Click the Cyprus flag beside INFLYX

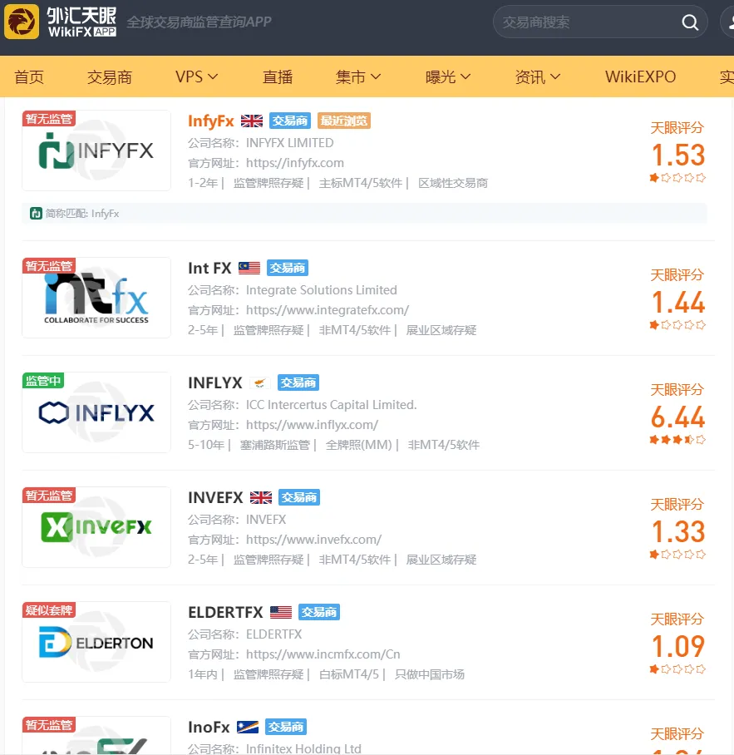coord(260,382)
